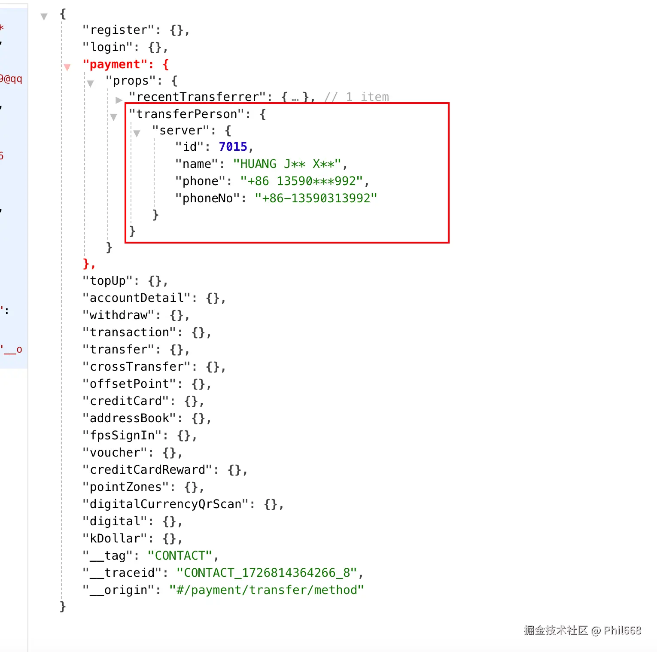Click the "digitalCurrencyQrScan" line
This screenshot has width=657, height=652.
click(x=183, y=504)
